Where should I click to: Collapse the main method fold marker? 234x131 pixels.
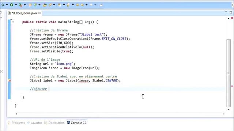pyautogui.click(x=13, y=22)
